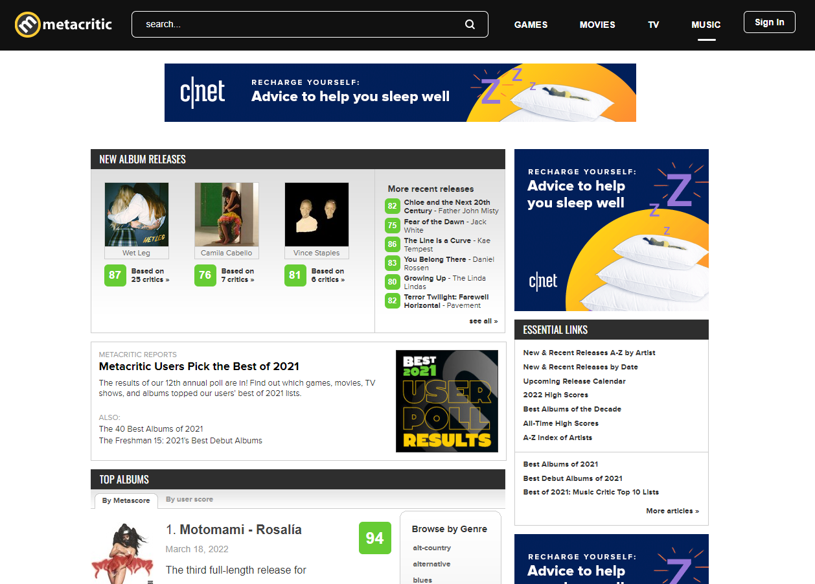Image resolution: width=815 pixels, height=584 pixels.
Task: Go to the TV section
Action: tap(653, 25)
